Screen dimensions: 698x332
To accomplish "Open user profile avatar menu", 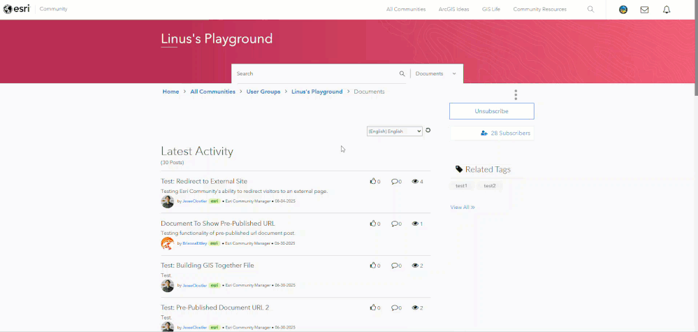I will [x=623, y=9].
